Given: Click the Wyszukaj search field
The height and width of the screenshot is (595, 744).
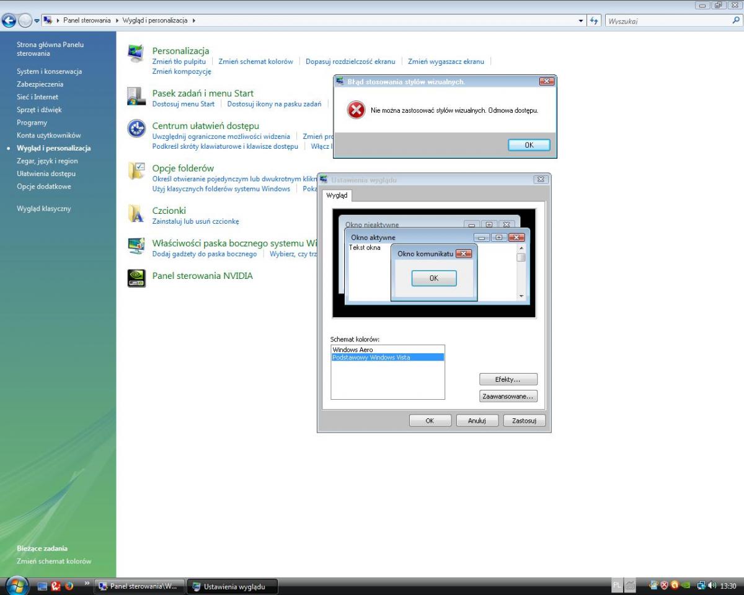Looking at the screenshot, I should 668,21.
